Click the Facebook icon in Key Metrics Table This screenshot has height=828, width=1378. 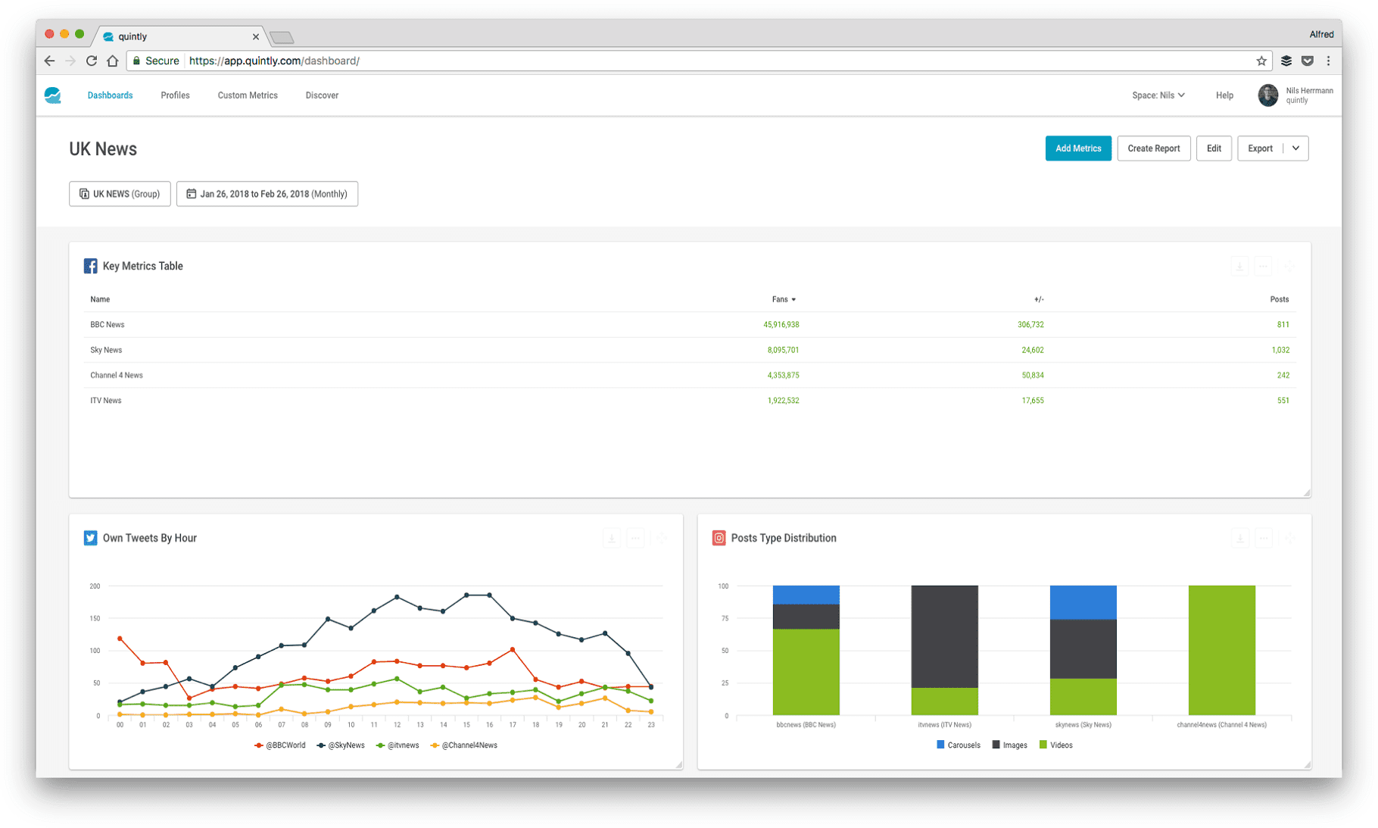tap(91, 266)
